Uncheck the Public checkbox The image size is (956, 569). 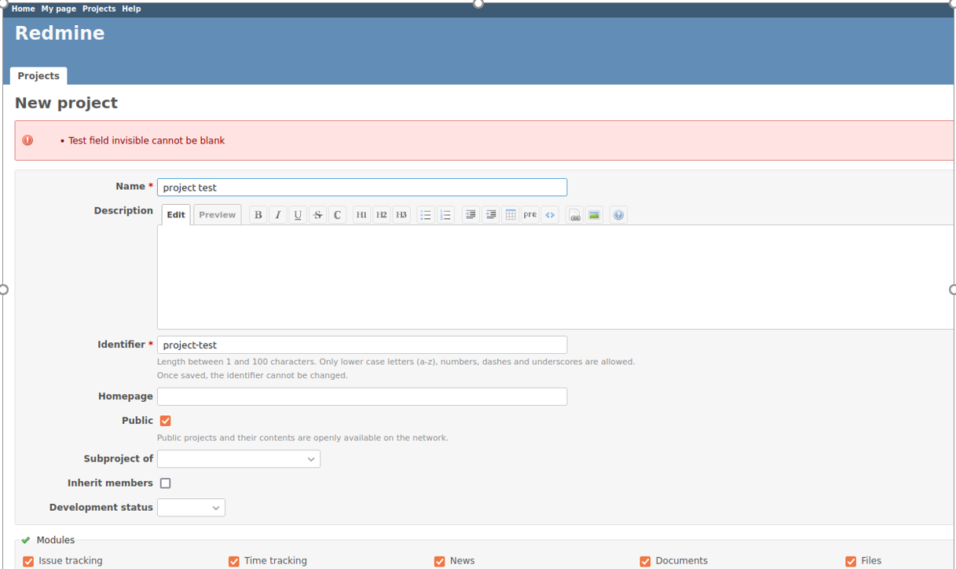coord(166,421)
